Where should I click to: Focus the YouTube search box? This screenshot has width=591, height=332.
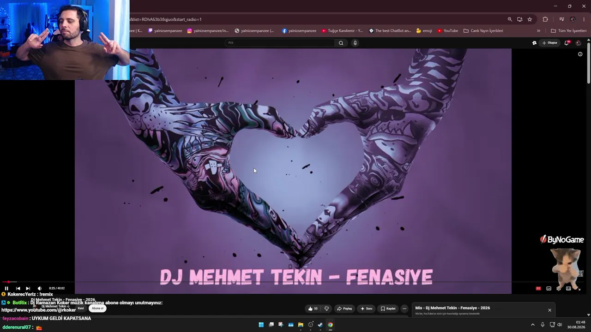280,43
